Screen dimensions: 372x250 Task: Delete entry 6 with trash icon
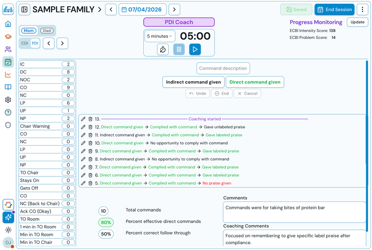click(90, 175)
